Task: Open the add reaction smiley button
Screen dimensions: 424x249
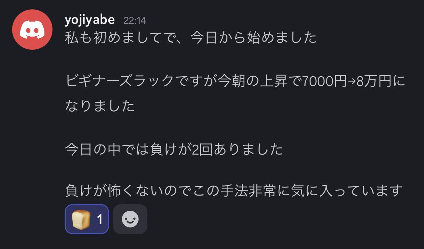Action: click(x=130, y=219)
